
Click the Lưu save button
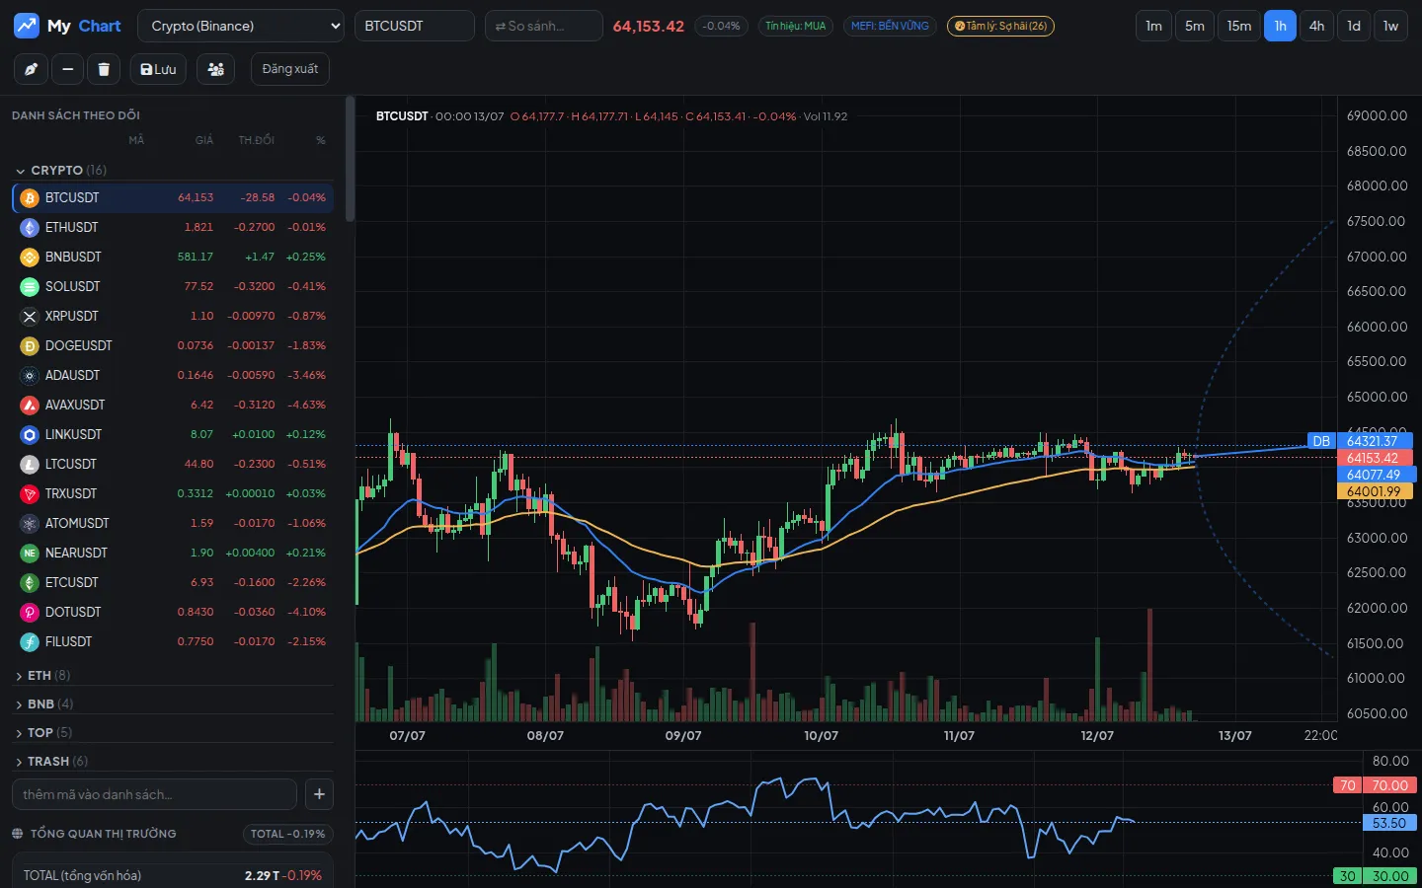click(x=158, y=69)
